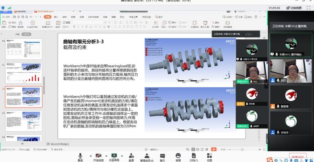Collapse the participant video strip arrow
This screenshot has height=162, width=314.
(235, 84)
